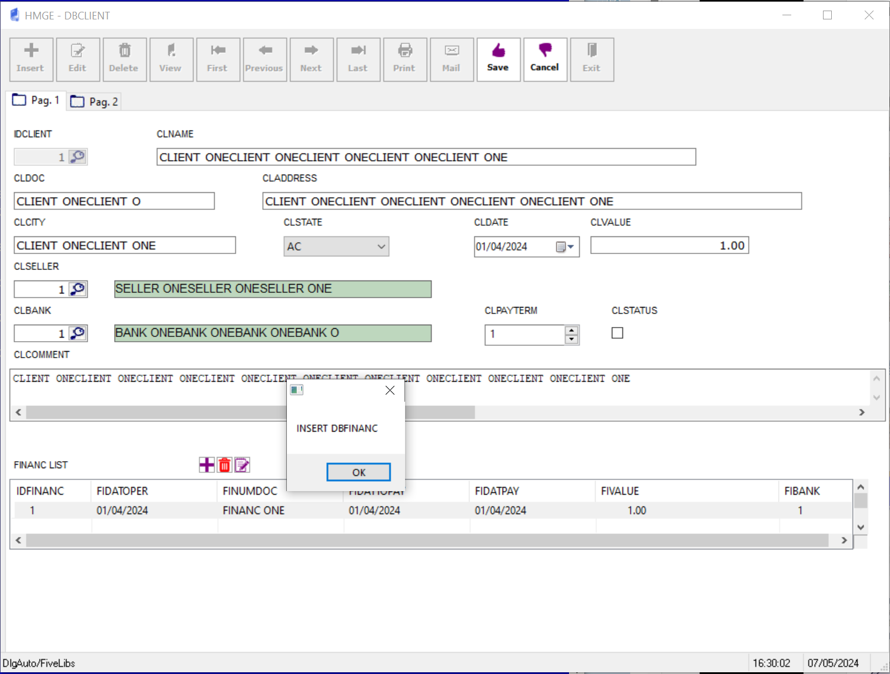Click the CLNAME text field
The height and width of the screenshot is (674, 890).
click(x=426, y=157)
